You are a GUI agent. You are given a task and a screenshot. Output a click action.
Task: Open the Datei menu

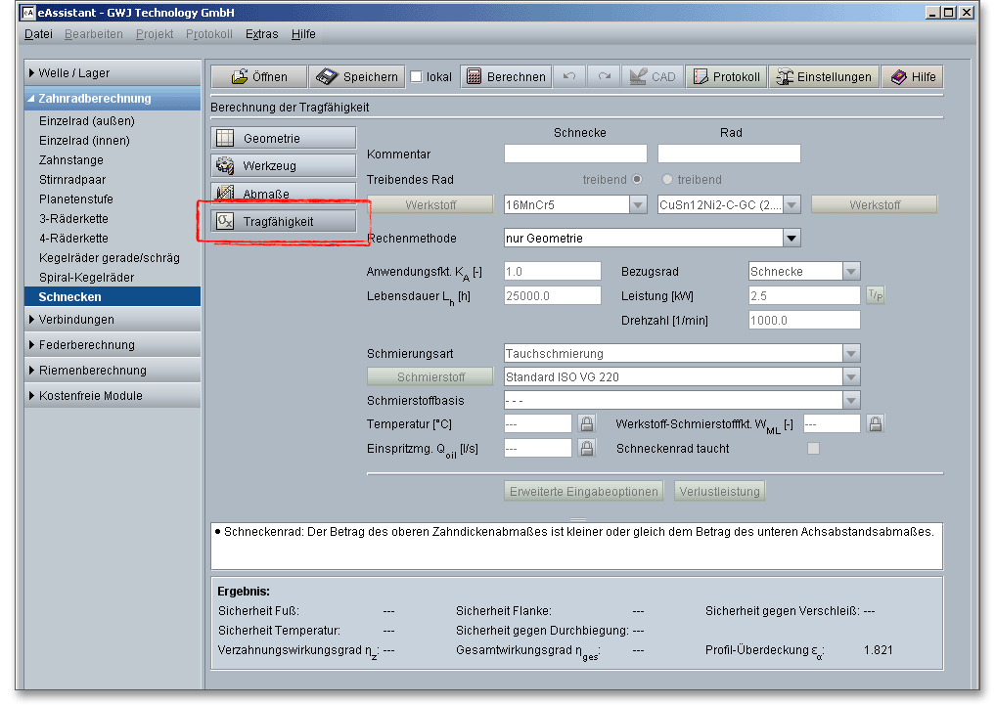[38, 34]
